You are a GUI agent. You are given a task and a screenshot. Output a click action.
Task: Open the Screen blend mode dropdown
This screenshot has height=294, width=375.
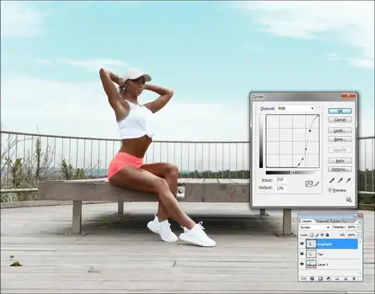pyautogui.click(x=315, y=227)
